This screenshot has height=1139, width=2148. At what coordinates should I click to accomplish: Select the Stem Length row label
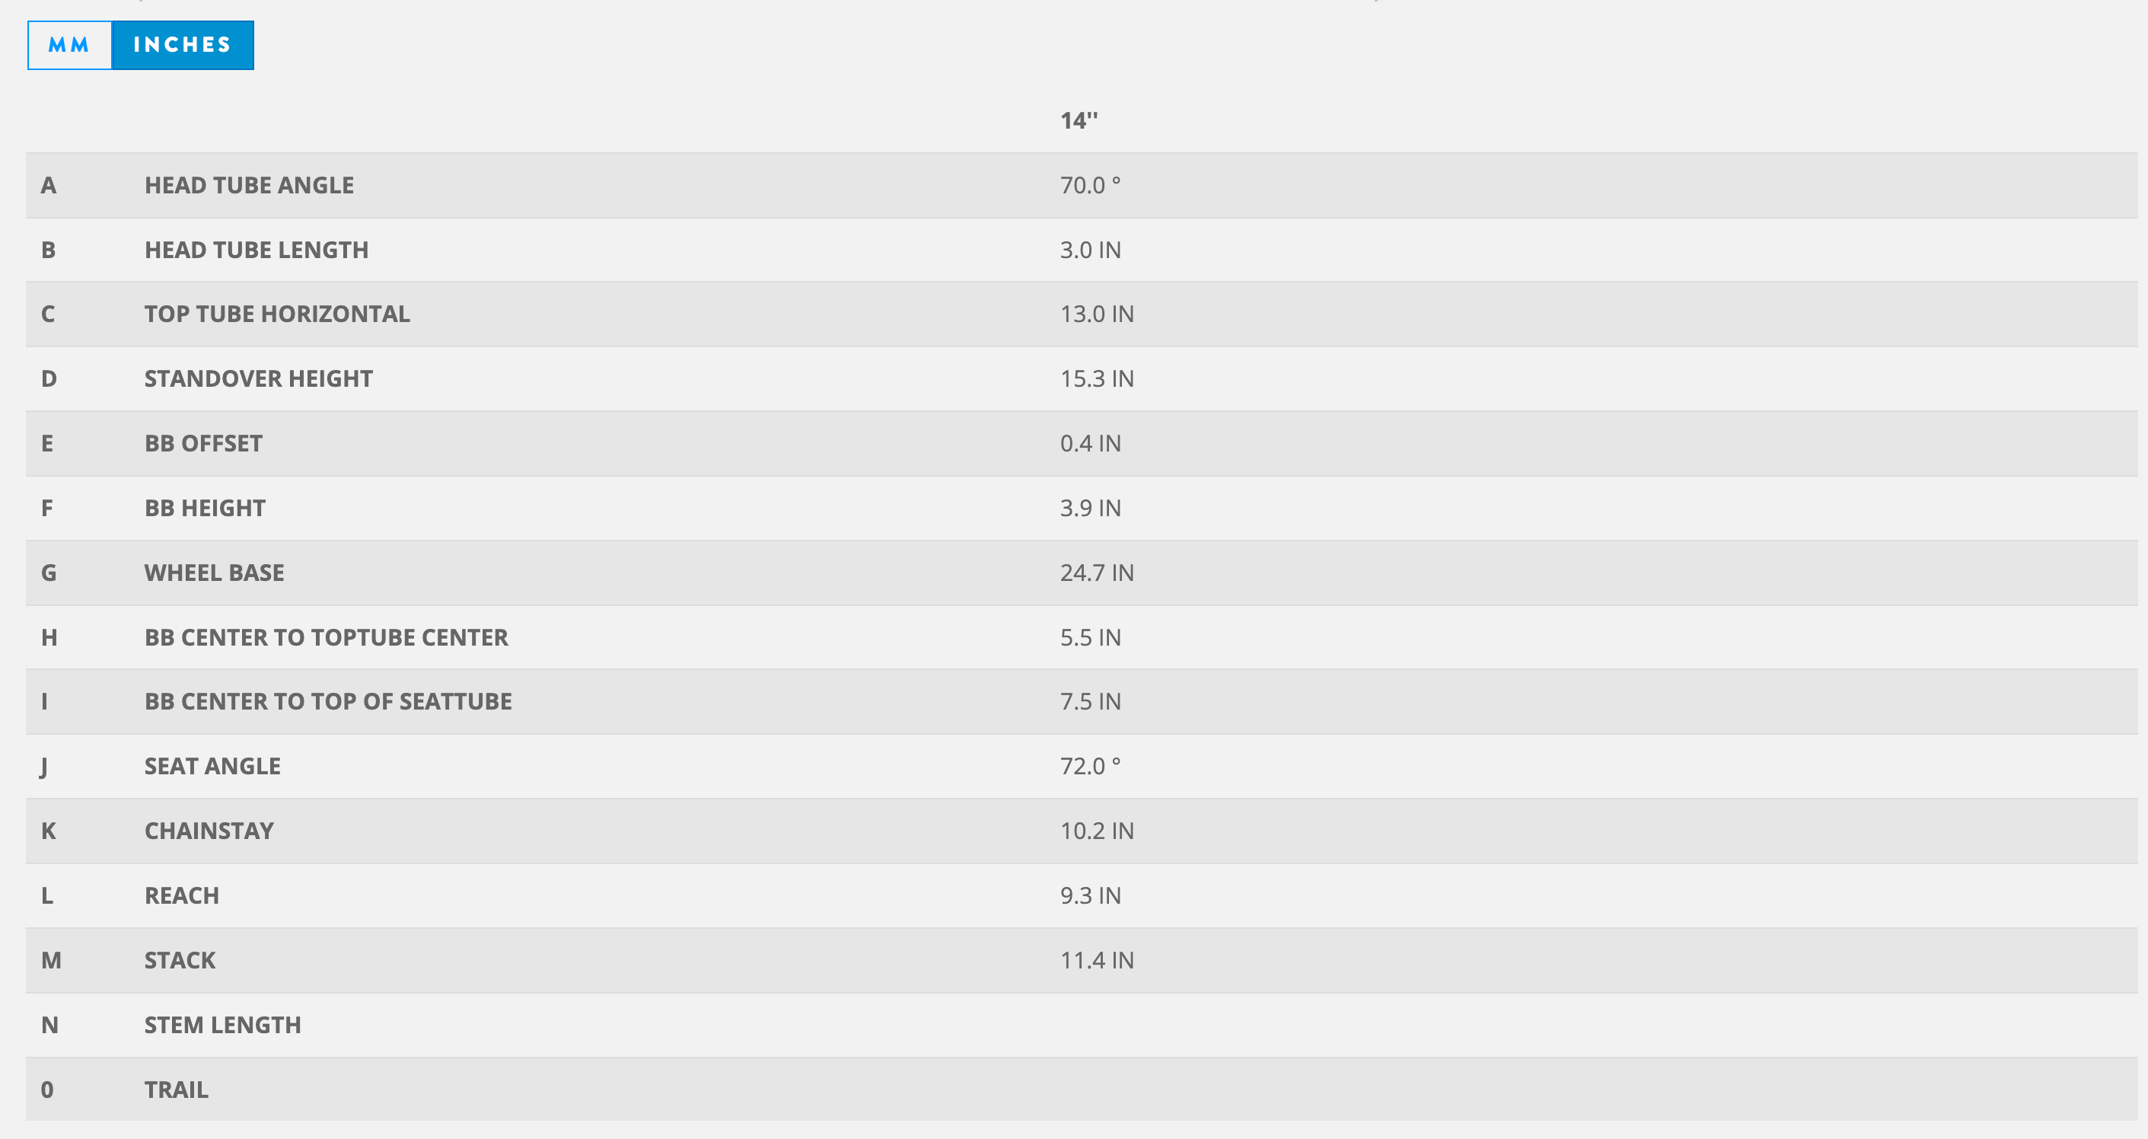point(222,1025)
